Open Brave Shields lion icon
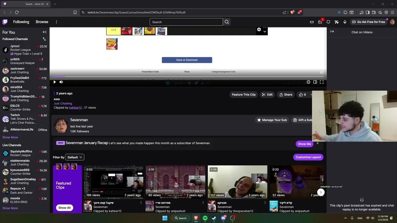Image resolution: width=397 pixels, height=223 pixels. point(292,12)
